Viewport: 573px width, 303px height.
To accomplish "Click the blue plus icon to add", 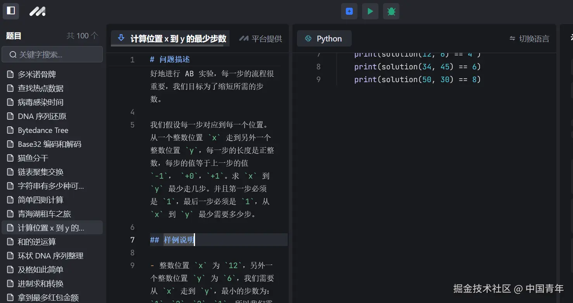I will coord(349,11).
